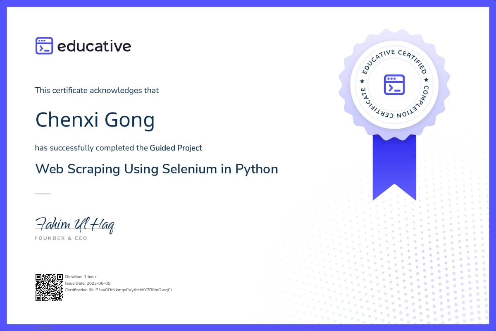496x331 pixels.
Task: Click the Fahim Ul Haq signature
Action: coord(74,225)
